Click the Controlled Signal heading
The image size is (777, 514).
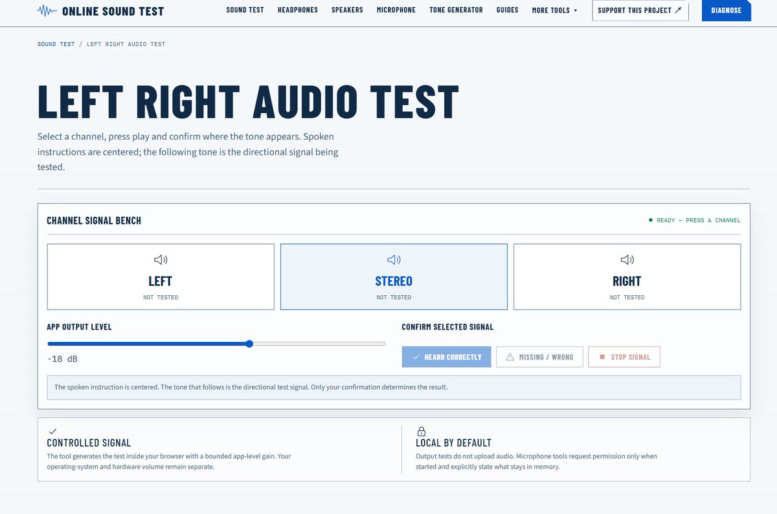pyautogui.click(x=89, y=443)
